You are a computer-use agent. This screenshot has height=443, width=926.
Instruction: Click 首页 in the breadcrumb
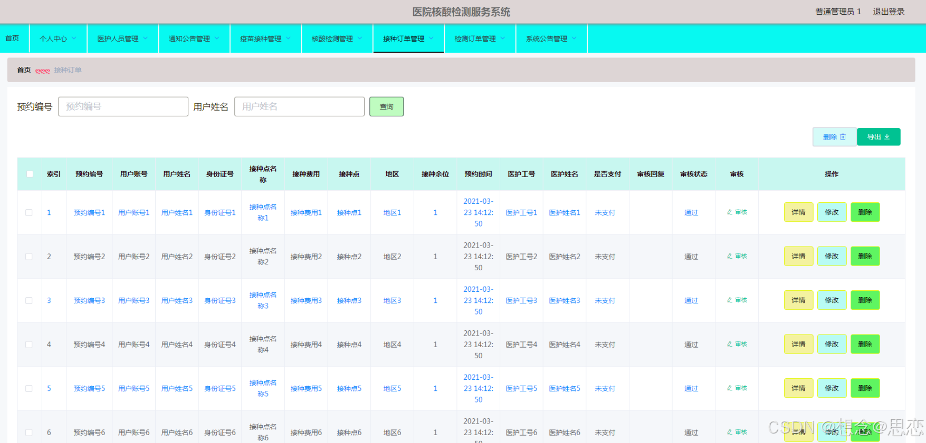point(24,70)
